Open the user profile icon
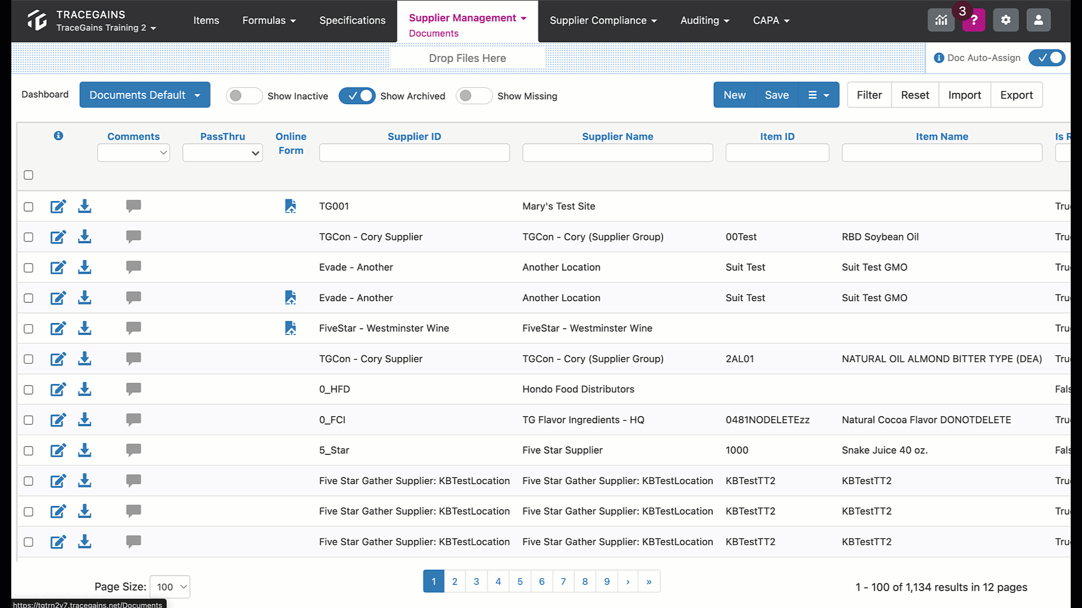The image size is (1082, 608). [x=1039, y=20]
